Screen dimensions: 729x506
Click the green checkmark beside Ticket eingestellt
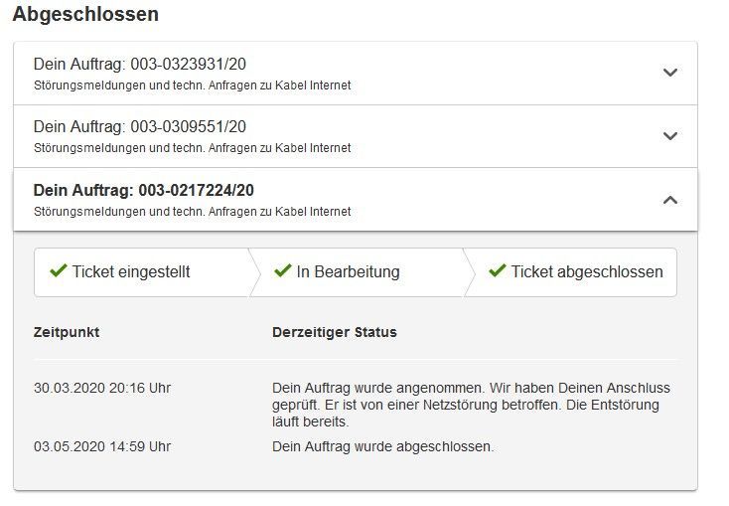coord(58,271)
